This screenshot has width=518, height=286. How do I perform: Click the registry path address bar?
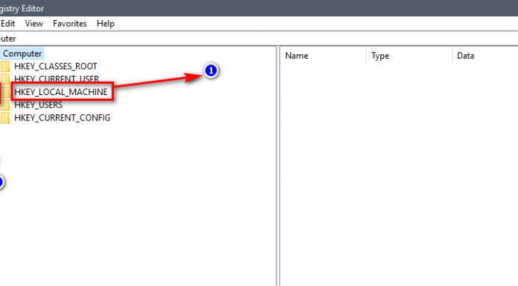pos(259,39)
